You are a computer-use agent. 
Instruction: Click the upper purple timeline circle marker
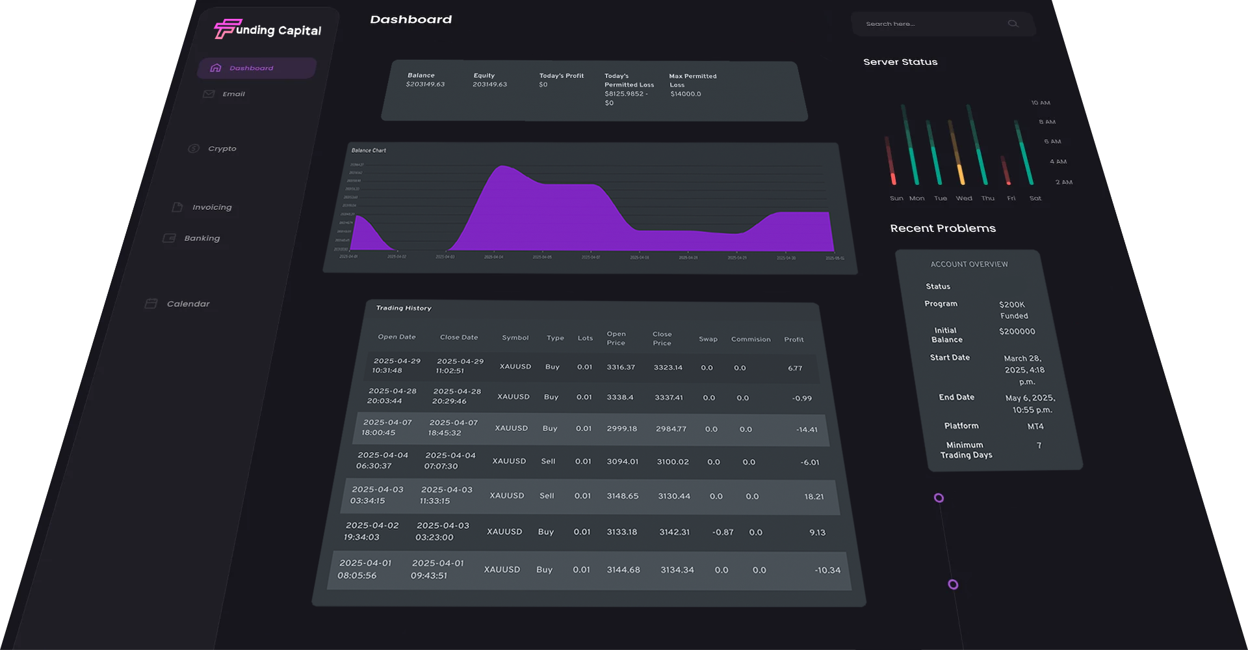click(939, 498)
